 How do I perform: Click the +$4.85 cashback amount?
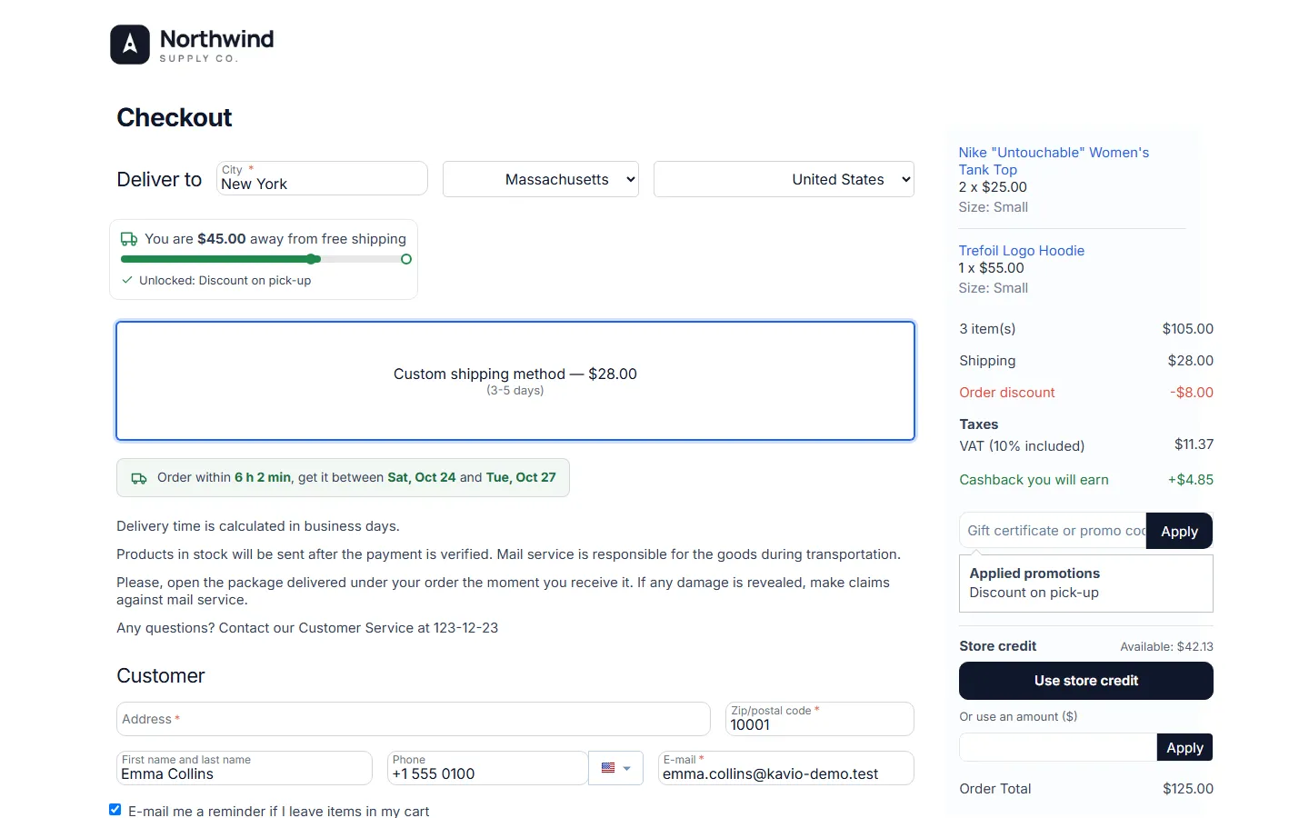(x=1191, y=480)
